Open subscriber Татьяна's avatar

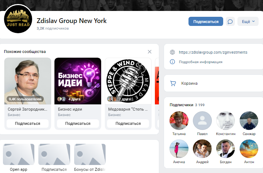[179, 120]
